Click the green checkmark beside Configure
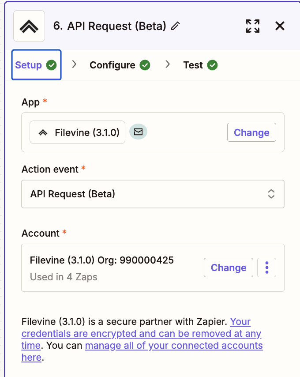This screenshot has width=300, height=377. tap(145, 65)
